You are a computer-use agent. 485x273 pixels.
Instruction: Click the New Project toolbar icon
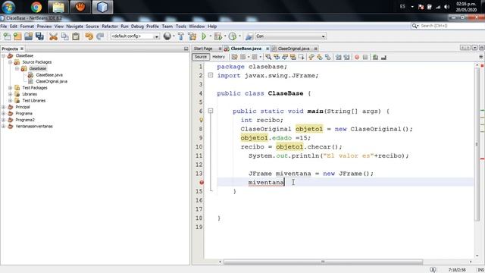point(17,36)
